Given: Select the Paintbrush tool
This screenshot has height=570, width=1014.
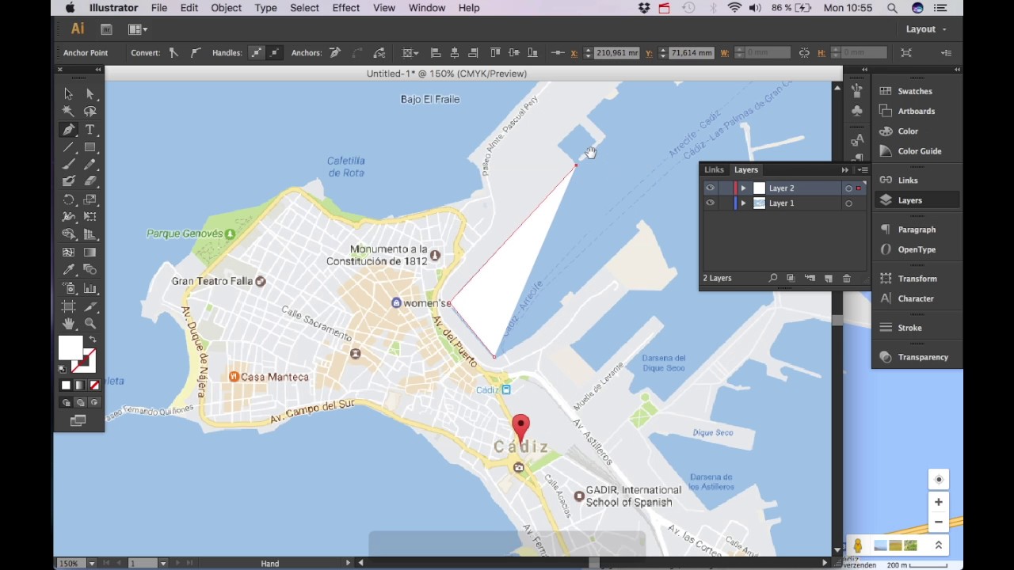Looking at the screenshot, I should [x=69, y=165].
